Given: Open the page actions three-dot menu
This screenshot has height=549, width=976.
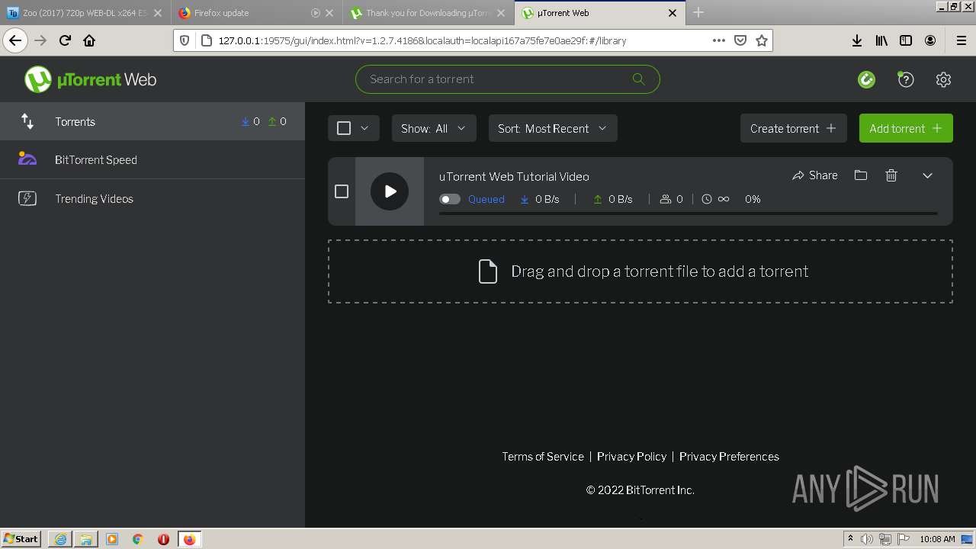Looking at the screenshot, I should pos(718,40).
